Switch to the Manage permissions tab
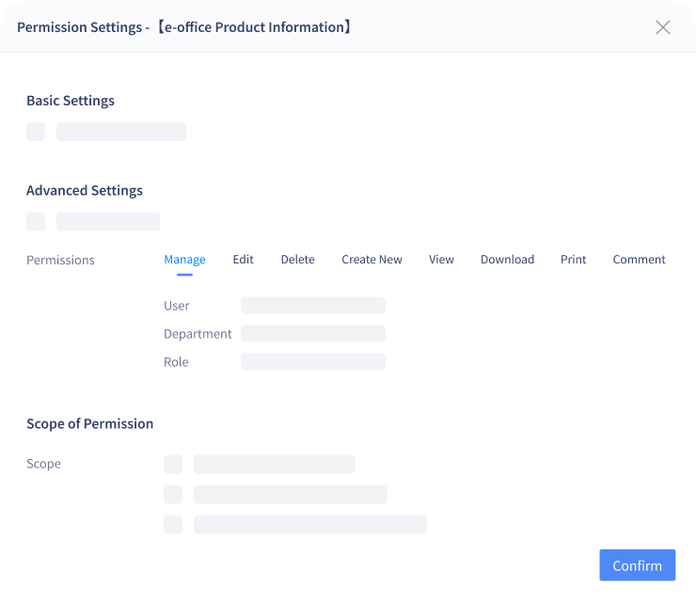Viewport: 696px width, 602px height. pyautogui.click(x=184, y=260)
